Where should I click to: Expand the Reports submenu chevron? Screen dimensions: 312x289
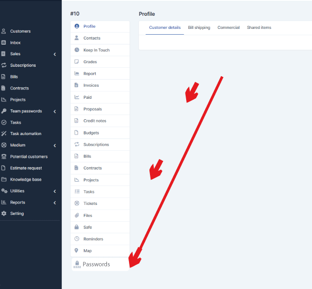[x=55, y=202]
